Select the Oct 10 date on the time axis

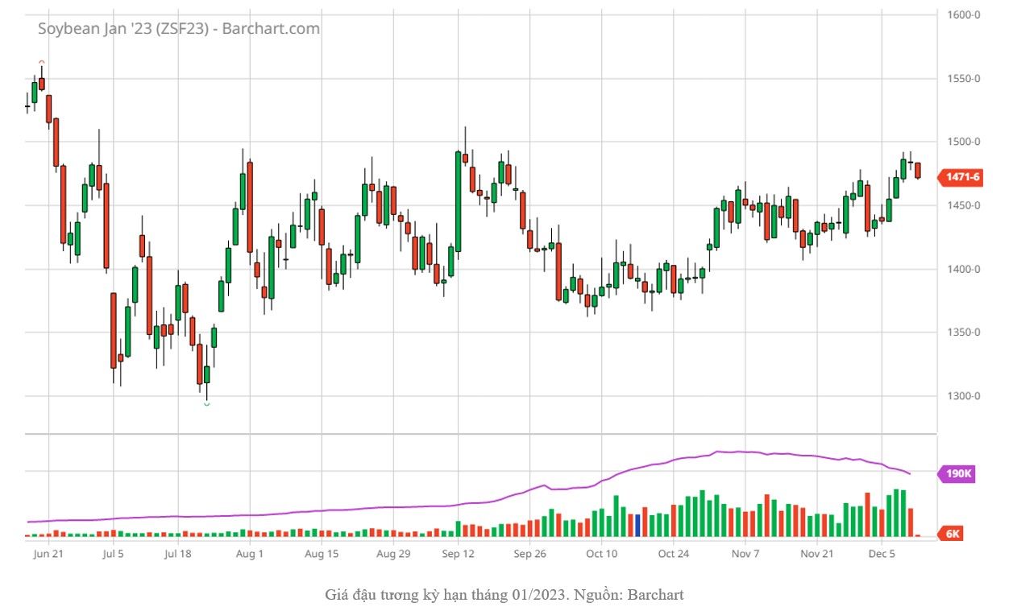[601, 554]
